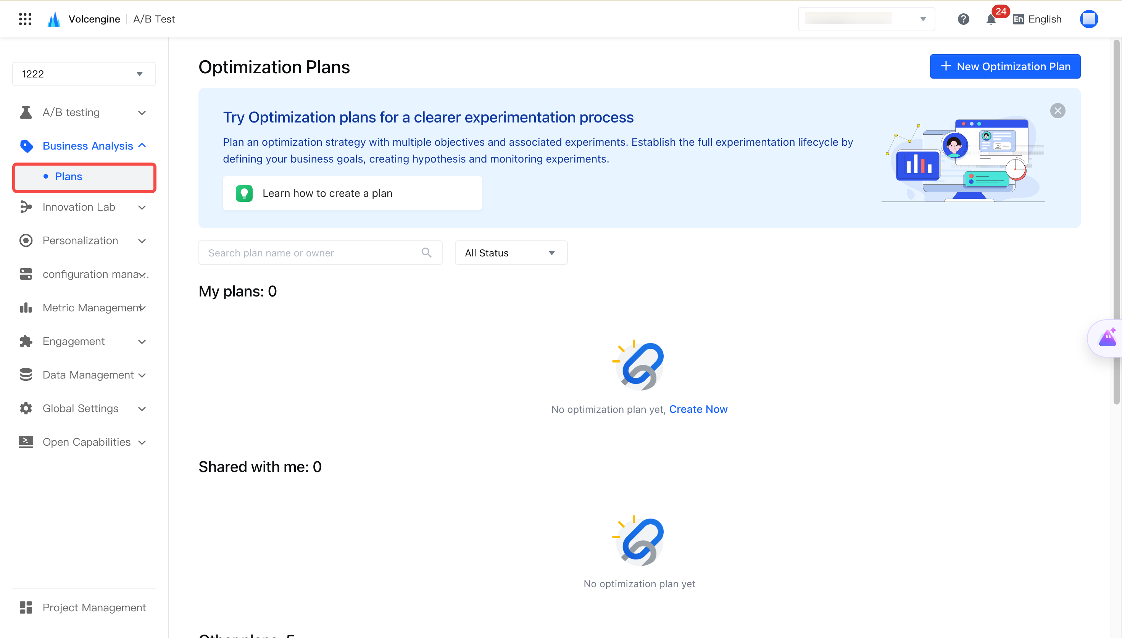Open the apps grid launcher icon
The width and height of the screenshot is (1122, 638).
click(x=25, y=19)
